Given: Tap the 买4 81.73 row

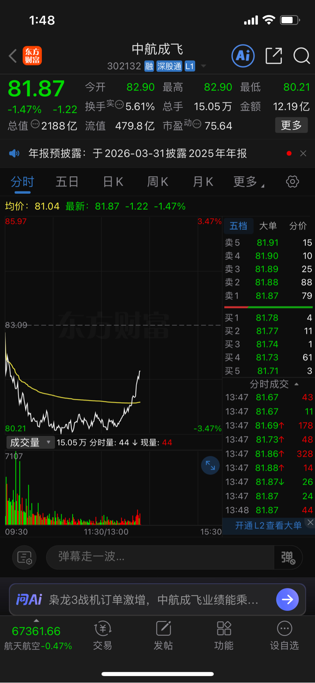Looking at the screenshot, I should tap(268, 358).
